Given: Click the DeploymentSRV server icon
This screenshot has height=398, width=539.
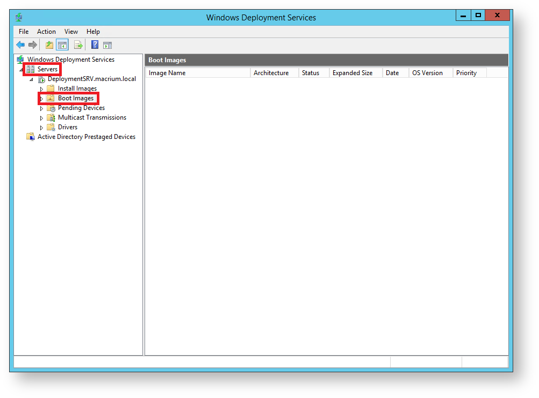Looking at the screenshot, I should pyautogui.click(x=41, y=79).
